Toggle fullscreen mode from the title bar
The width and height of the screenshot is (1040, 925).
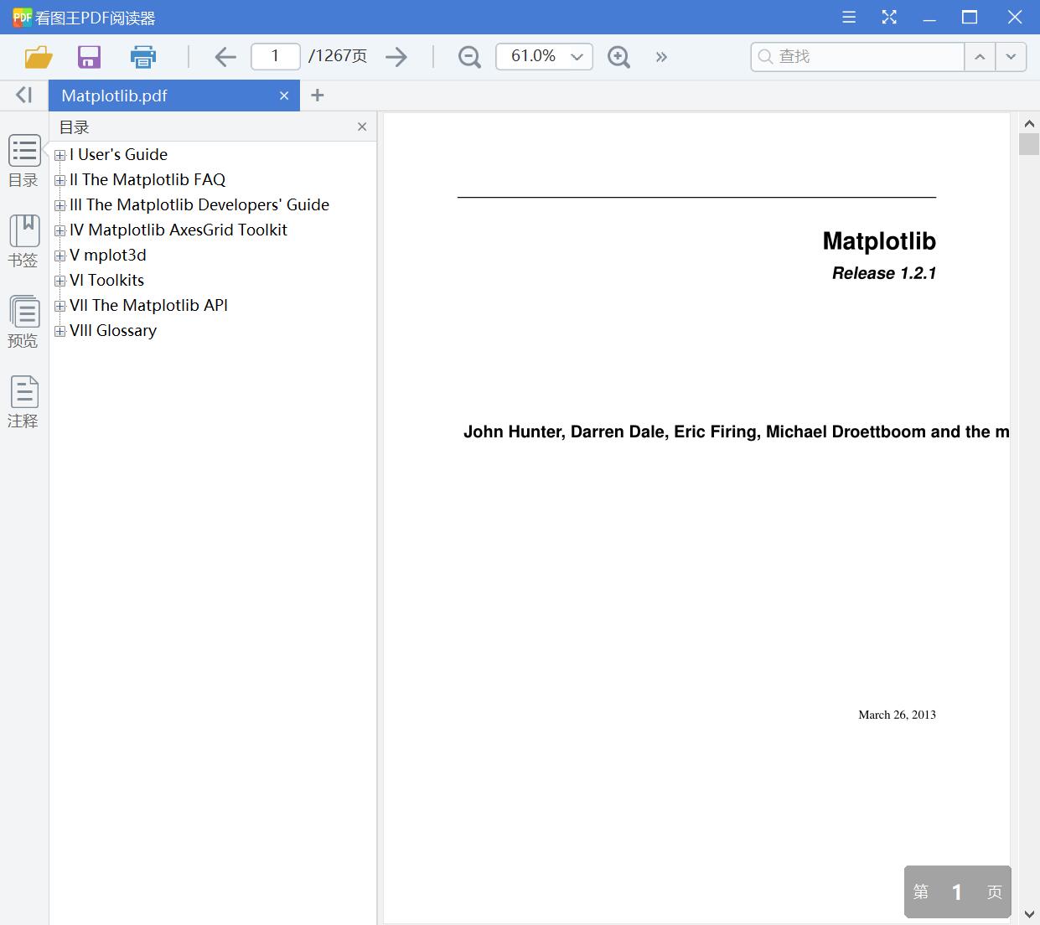[889, 17]
